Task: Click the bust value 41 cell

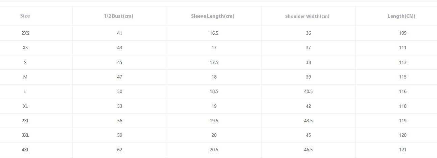Action: [119, 33]
